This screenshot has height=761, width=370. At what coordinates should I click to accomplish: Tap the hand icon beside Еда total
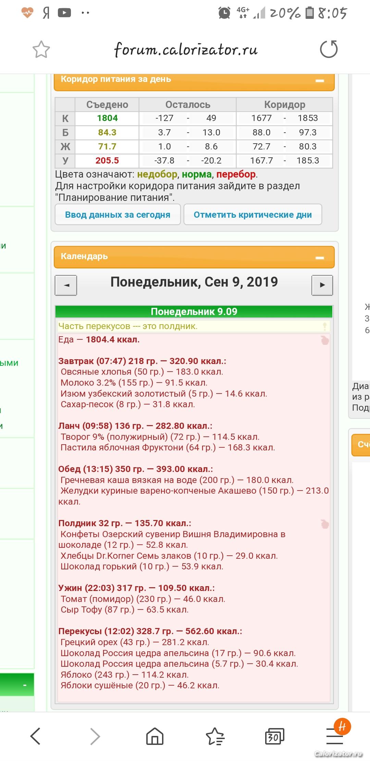coord(324,340)
